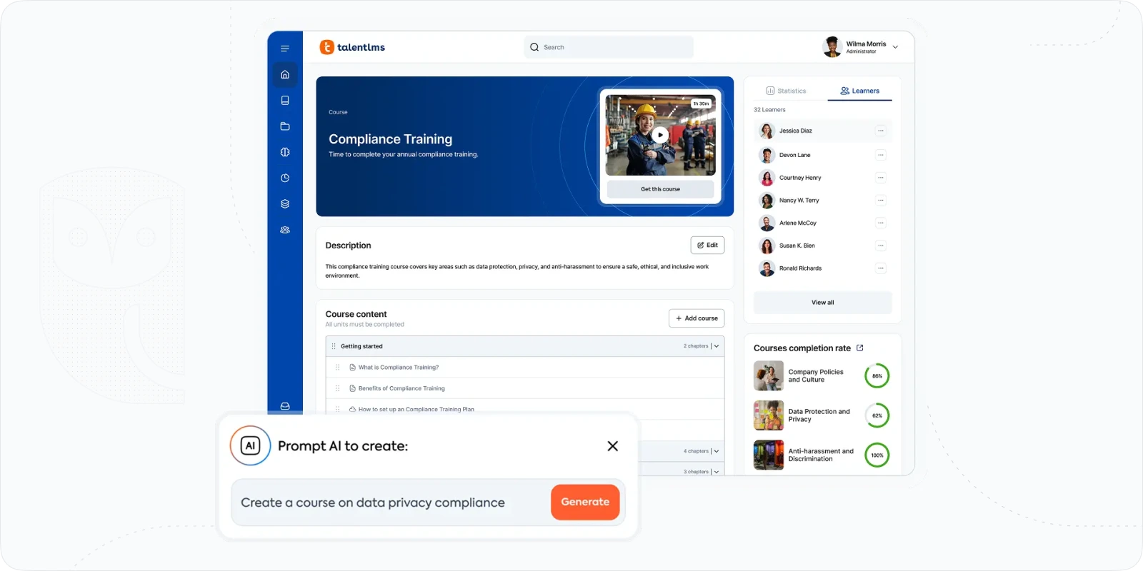Expand the 4 chapters section chevron

pyautogui.click(x=717, y=451)
